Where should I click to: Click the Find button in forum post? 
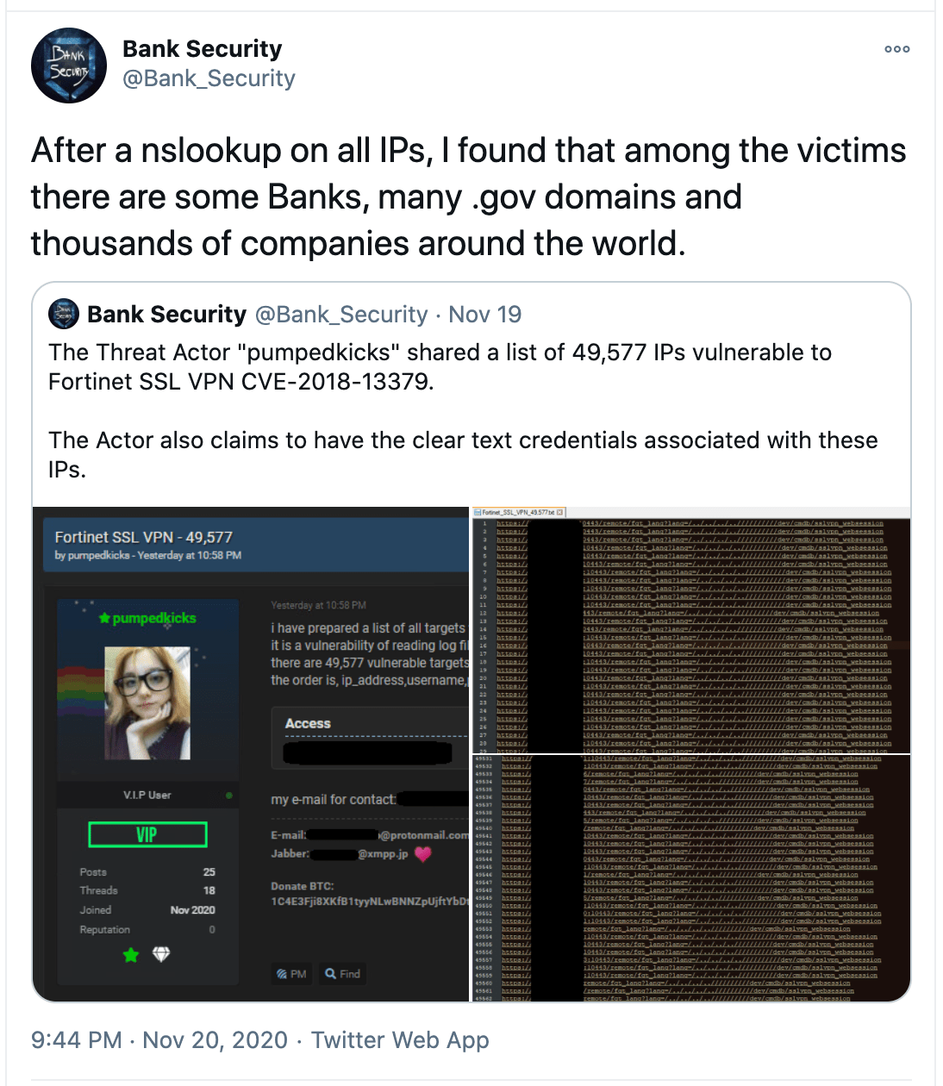(342, 974)
